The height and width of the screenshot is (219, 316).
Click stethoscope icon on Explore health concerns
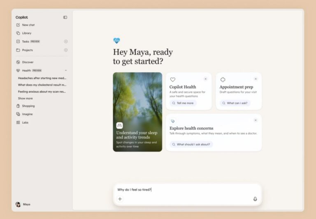click(173, 121)
